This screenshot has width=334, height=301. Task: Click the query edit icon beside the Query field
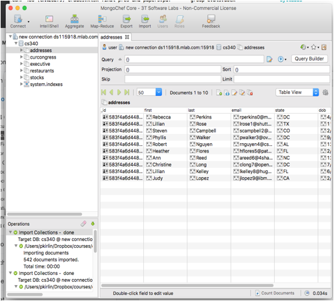point(269,59)
